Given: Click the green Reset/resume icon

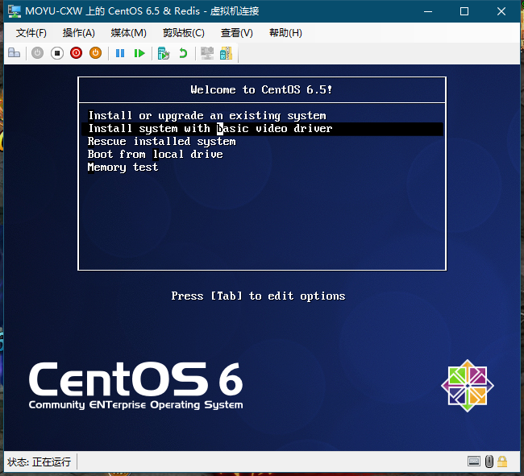Looking at the screenshot, I should 139,53.
